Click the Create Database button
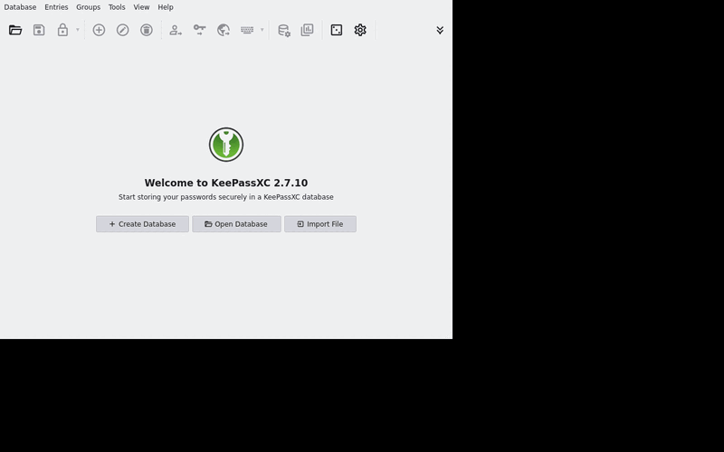This screenshot has width=724, height=452. coord(142,224)
